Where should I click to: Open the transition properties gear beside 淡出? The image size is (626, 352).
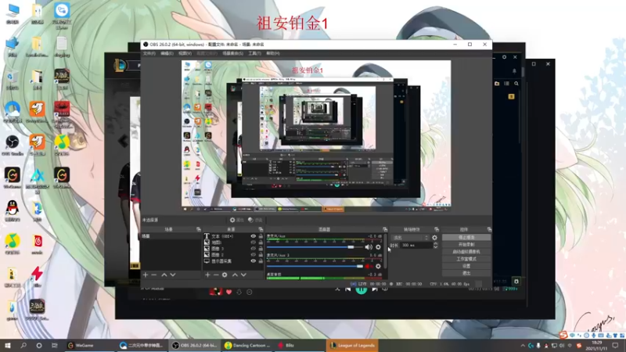coord(435,238)
